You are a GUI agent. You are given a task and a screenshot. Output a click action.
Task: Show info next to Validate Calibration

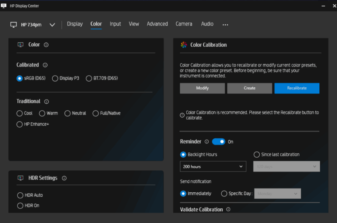tap(228, 209)
